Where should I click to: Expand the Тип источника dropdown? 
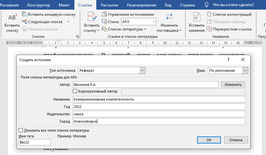point(142,70)
